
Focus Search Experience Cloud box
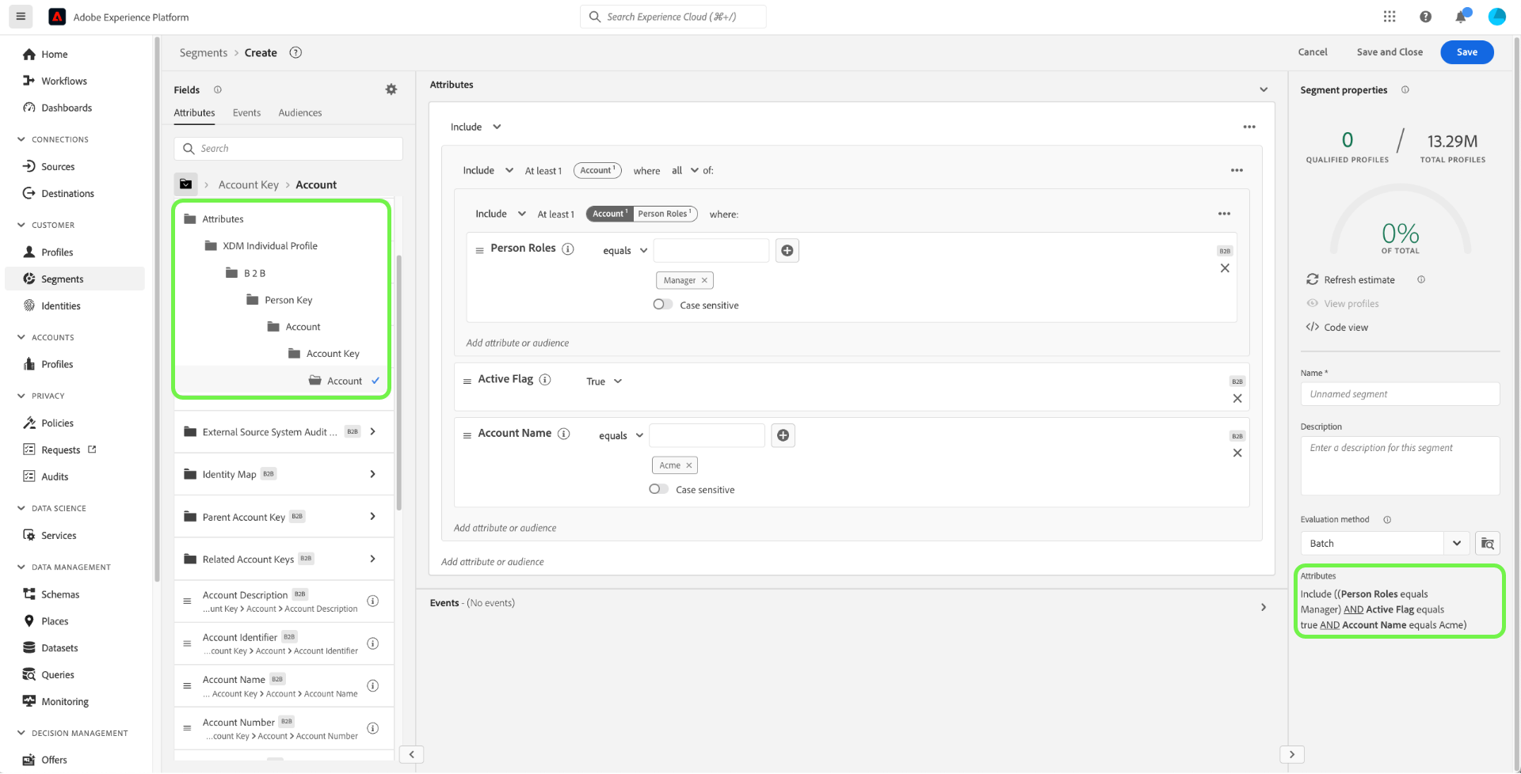pyautogui.click(x=673, y=17)
